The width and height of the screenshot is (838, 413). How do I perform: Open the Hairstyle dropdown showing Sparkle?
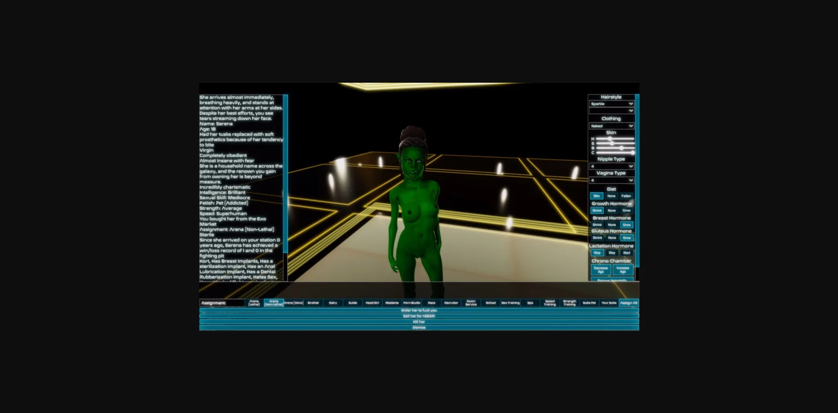[611, 104]
